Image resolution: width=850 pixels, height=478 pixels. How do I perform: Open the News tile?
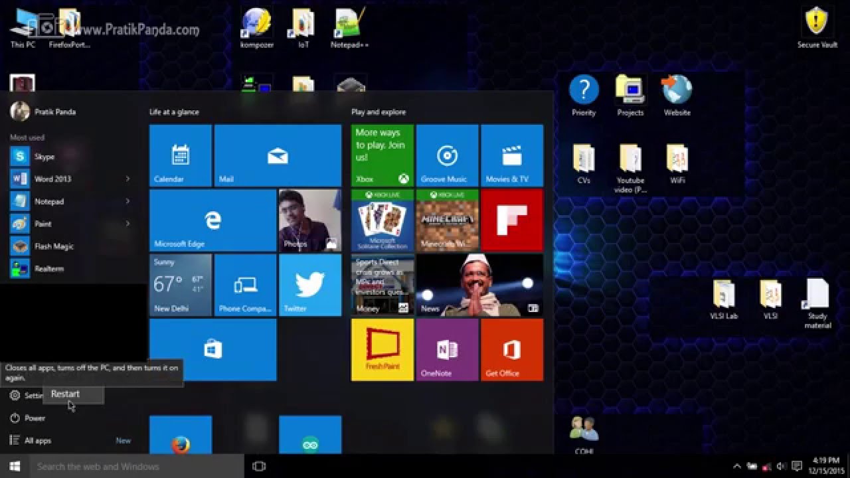coord(479,285)
